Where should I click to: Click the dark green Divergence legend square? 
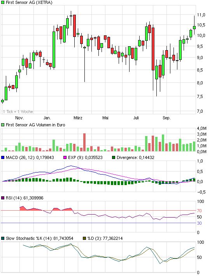pos(114,157)
